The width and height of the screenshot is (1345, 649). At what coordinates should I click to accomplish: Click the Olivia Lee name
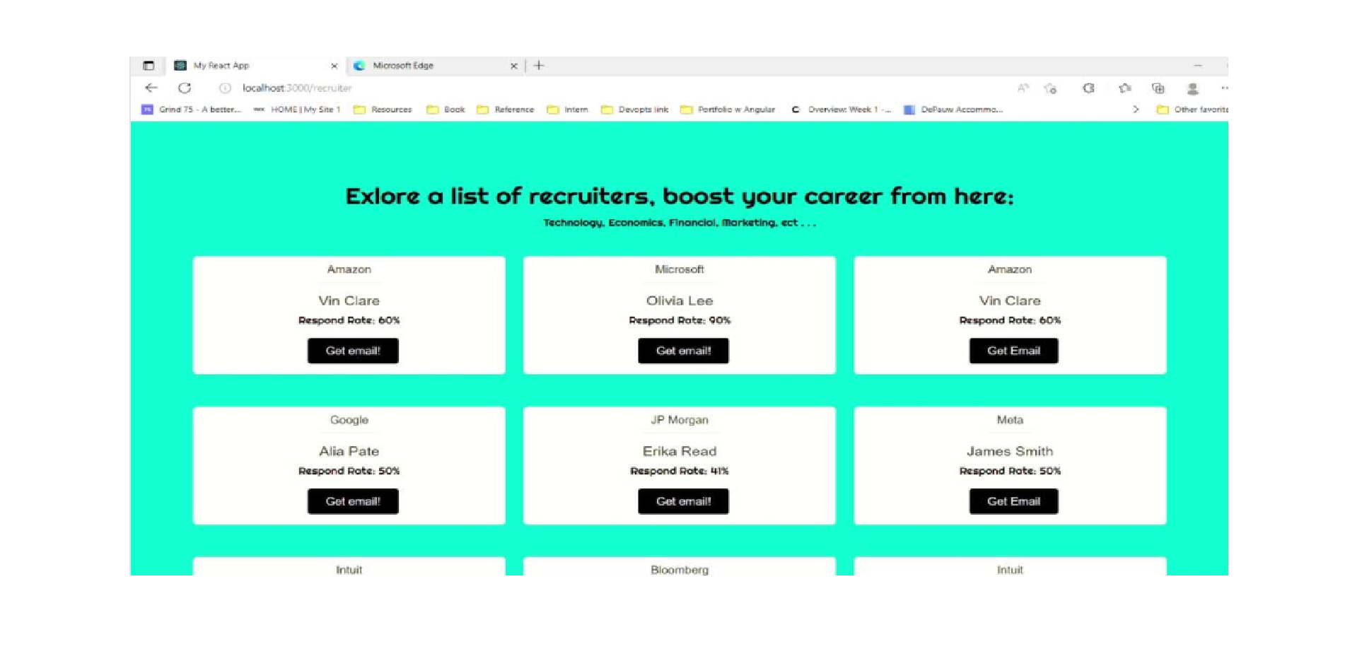680,300
